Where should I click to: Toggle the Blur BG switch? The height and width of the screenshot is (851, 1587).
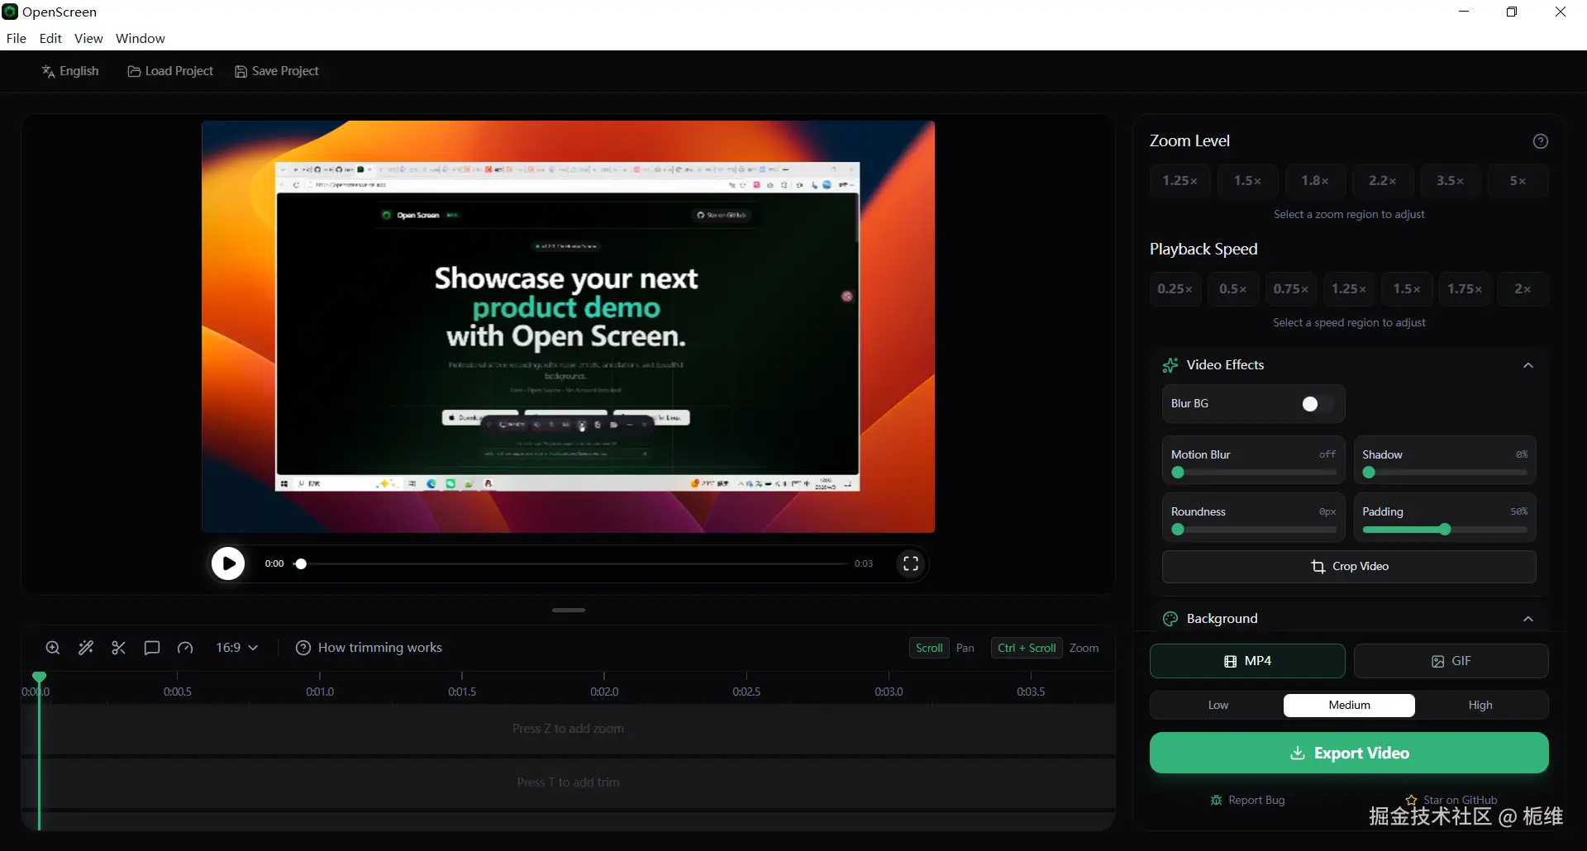pyautogui.click(x=1317, y=403)
